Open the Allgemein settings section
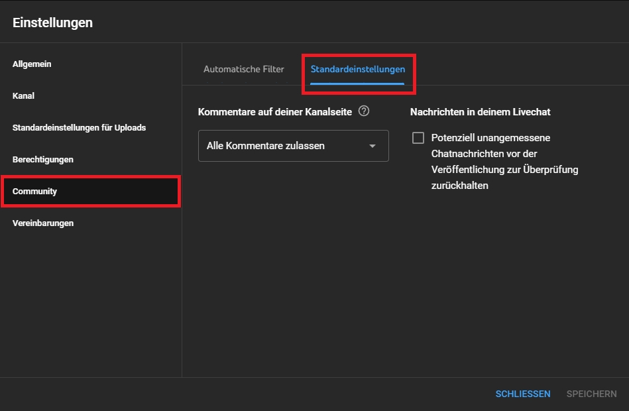This screenshot has height=411, width=629. (32, 64)
